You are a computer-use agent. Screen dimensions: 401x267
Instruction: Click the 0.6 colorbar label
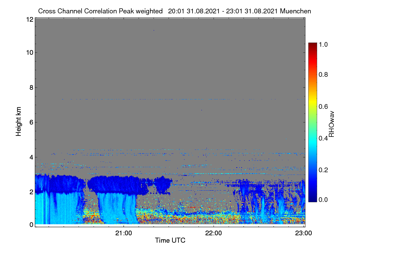[x=324, y=106]
